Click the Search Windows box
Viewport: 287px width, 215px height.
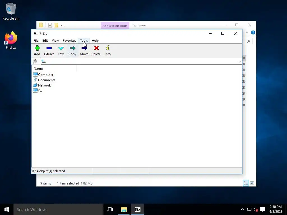(58, 209)
